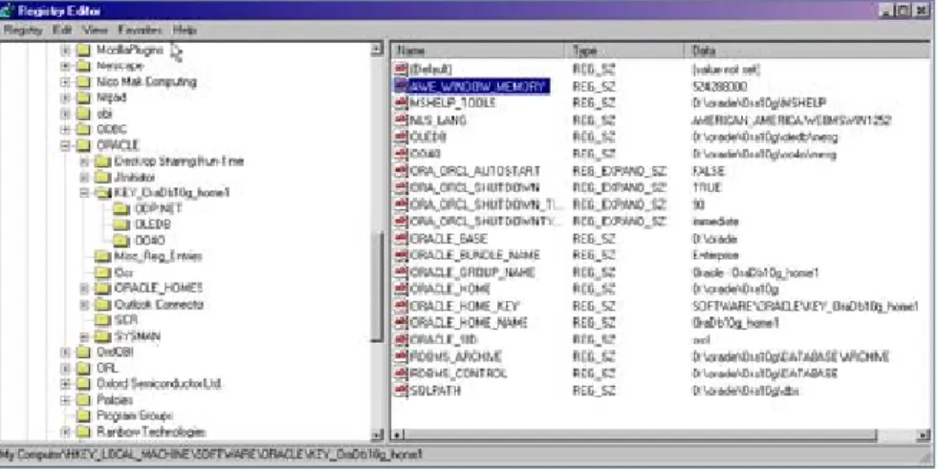Select the Outlook Connector folder icon
Screen dimensions: 939x470
pyautogui.click(x=103, y=305)
